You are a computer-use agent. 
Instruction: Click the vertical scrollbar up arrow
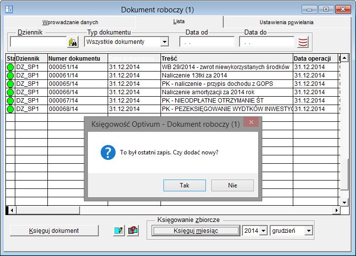click(345, 58)
